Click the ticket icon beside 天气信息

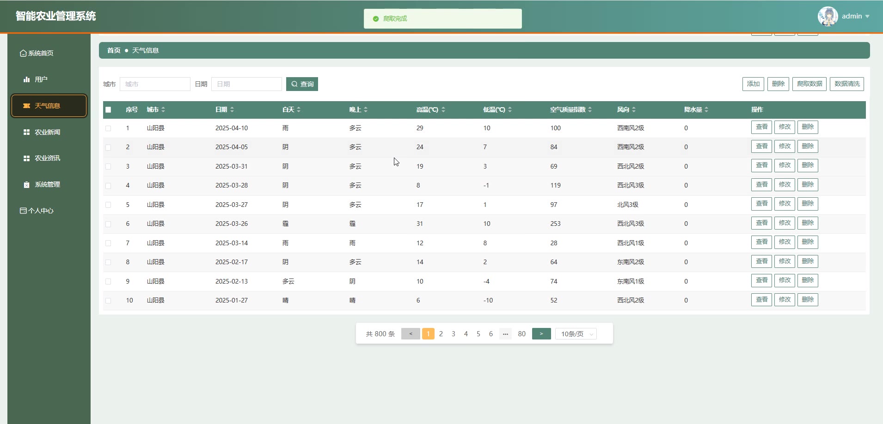tap(26, 106)
